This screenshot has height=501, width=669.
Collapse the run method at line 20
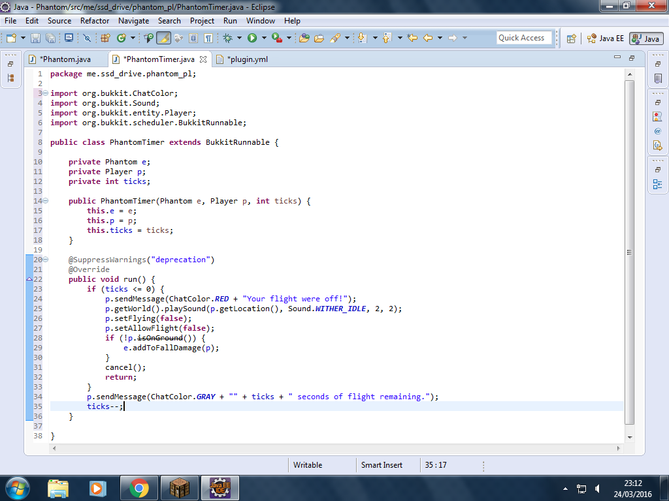point(46,260)
